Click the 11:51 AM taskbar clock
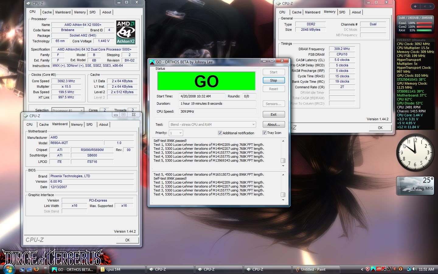This screenshot has width=438, height=274. pos(426,269)
